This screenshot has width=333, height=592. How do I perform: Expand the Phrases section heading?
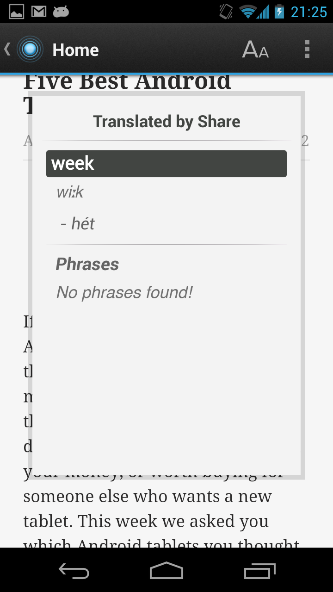point(87,264)
